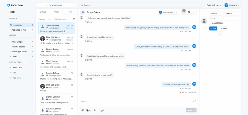Click the Inbox heading text

click(12, 12)
